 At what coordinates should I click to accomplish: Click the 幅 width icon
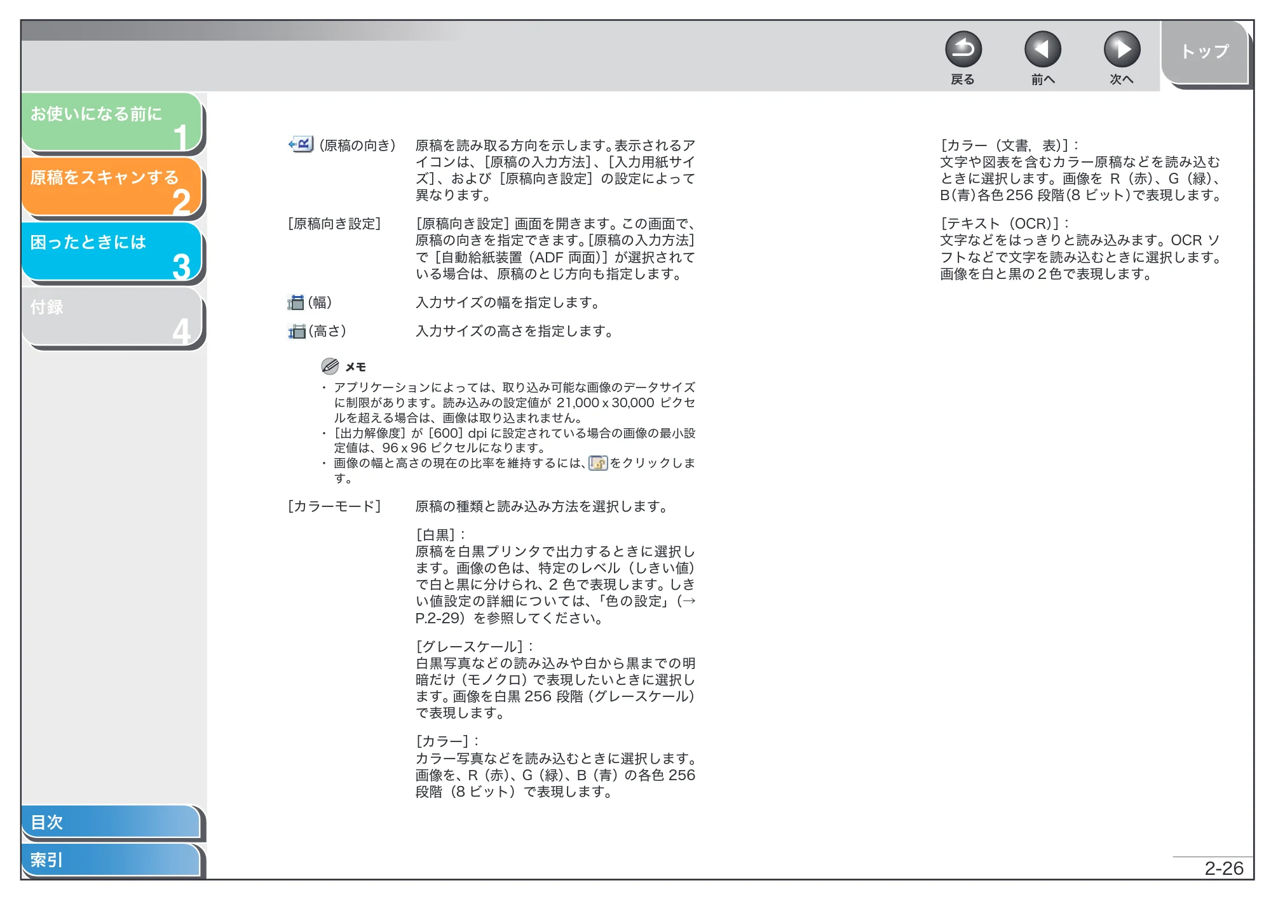296,302
